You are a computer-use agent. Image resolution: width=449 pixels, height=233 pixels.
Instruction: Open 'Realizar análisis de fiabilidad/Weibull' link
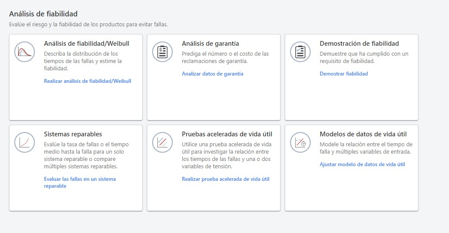87,81
